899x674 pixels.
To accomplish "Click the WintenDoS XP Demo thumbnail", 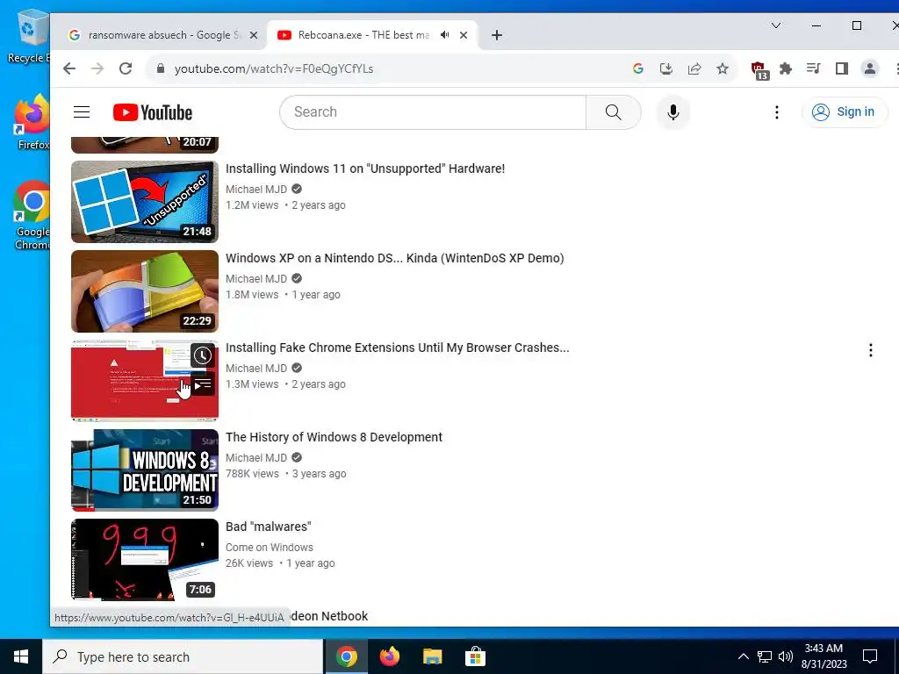I will point(145,291).
